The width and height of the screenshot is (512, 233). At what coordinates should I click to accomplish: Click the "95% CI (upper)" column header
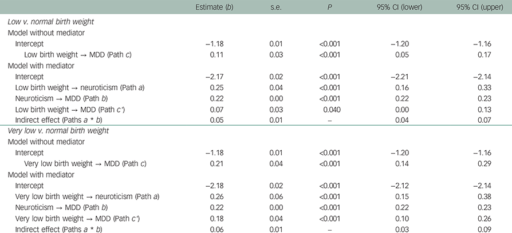click(481, 7)
